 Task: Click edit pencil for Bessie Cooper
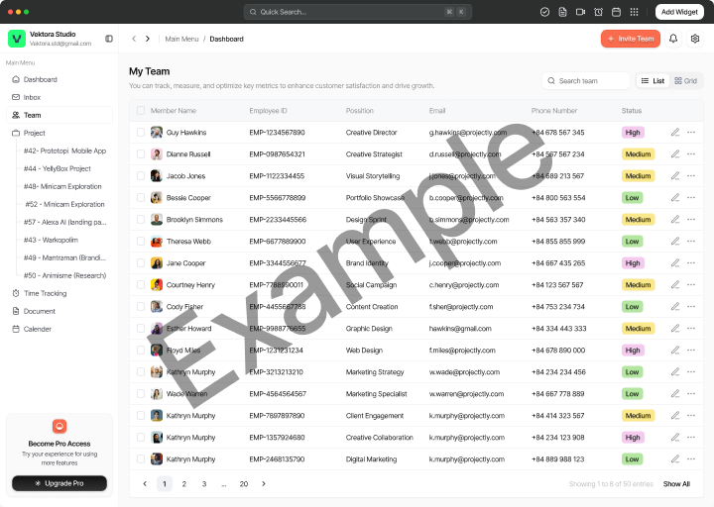click(x=675, y=198)
